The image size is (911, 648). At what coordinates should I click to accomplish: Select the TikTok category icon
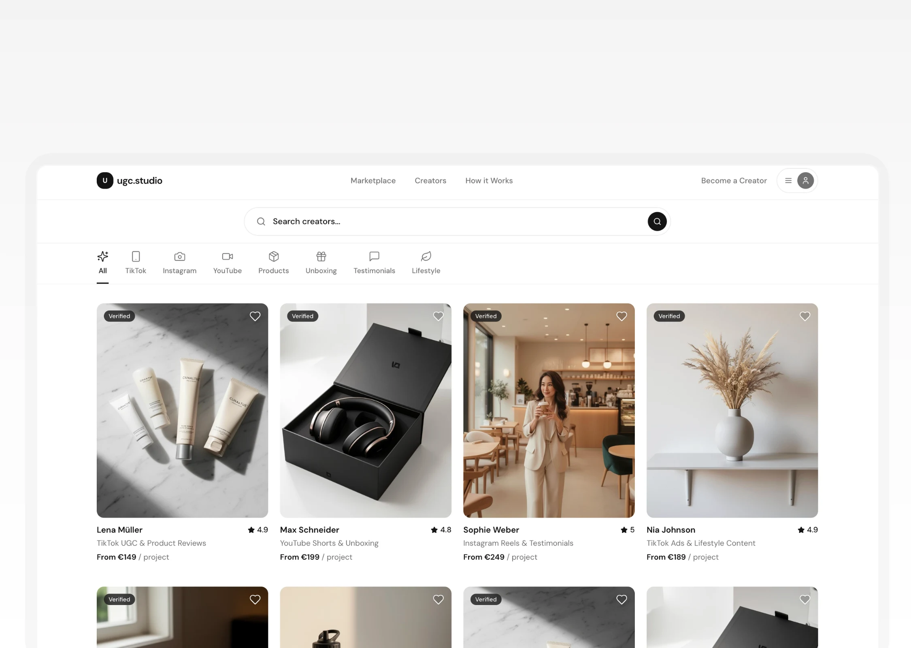click(x=136, y=256)
